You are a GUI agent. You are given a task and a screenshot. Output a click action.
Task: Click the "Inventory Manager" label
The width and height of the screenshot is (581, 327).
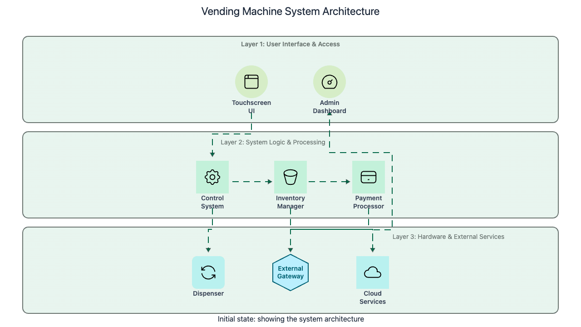click(x=290, y=202)
